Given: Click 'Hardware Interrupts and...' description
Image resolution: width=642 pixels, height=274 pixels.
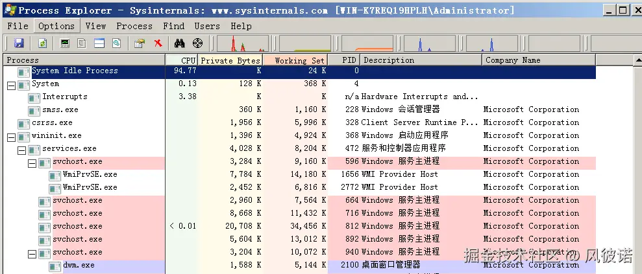Looking at the screenshot, I should tap(420, 97).
